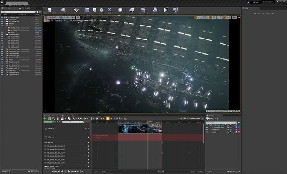Maximize the viewport with the top-right corner icon

coord(239,18)
